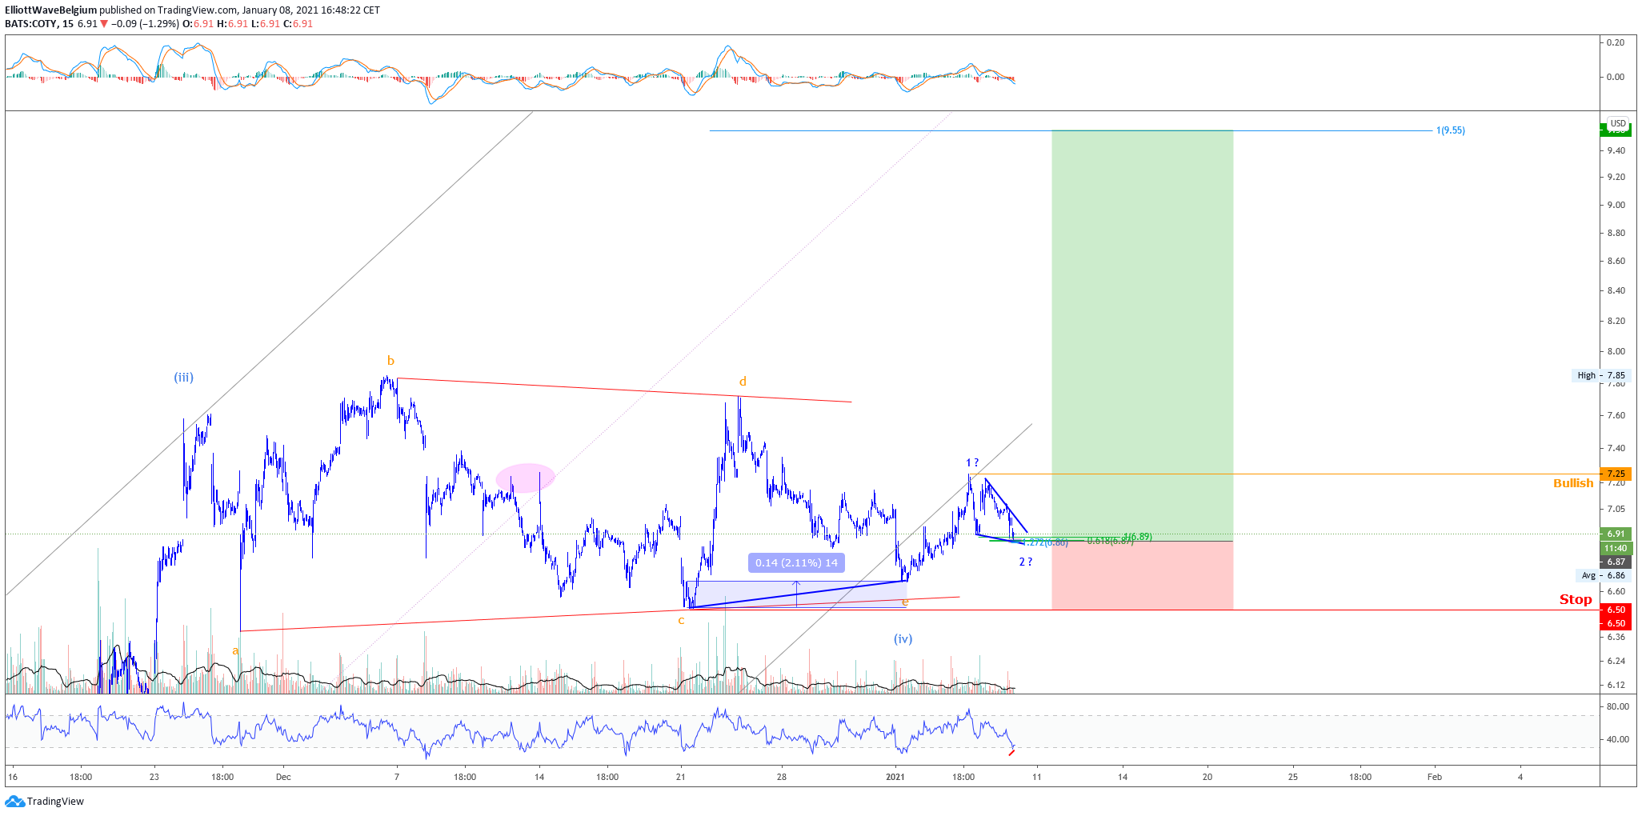Click the Feb label on time axis
1642x816 pixels.
point(1435,777)
